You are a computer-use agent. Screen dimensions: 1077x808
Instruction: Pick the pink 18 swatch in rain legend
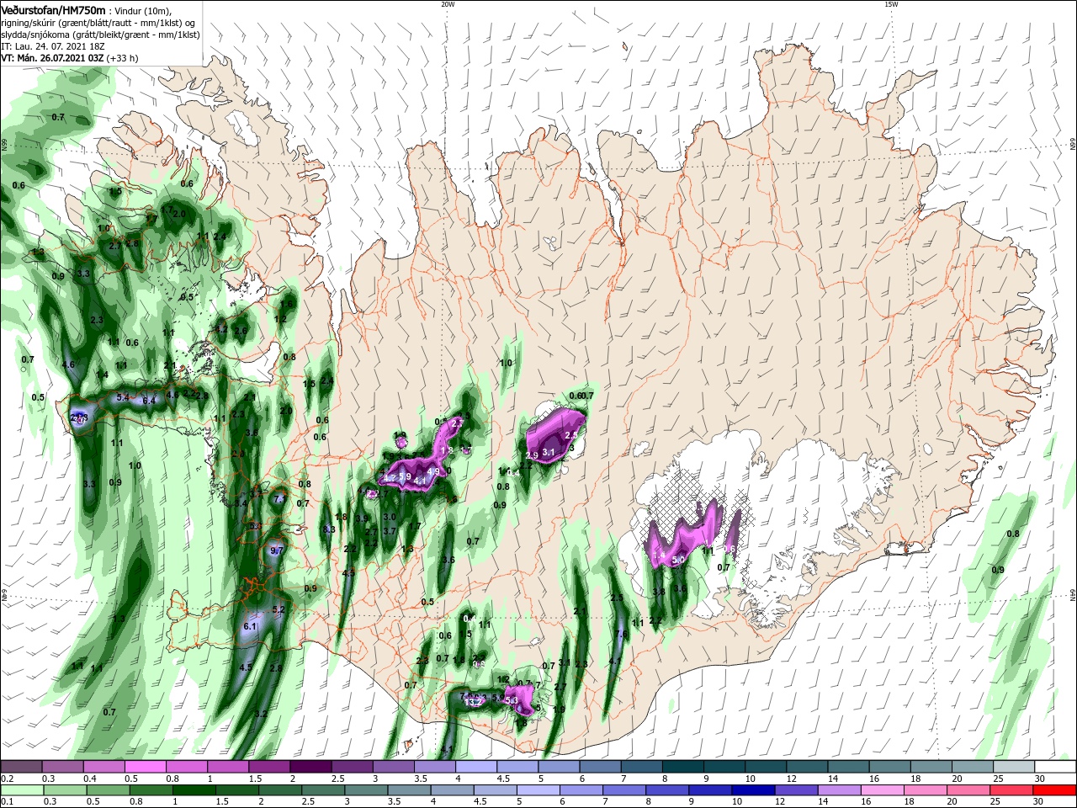pyautogui.click(x=925, y=790)
